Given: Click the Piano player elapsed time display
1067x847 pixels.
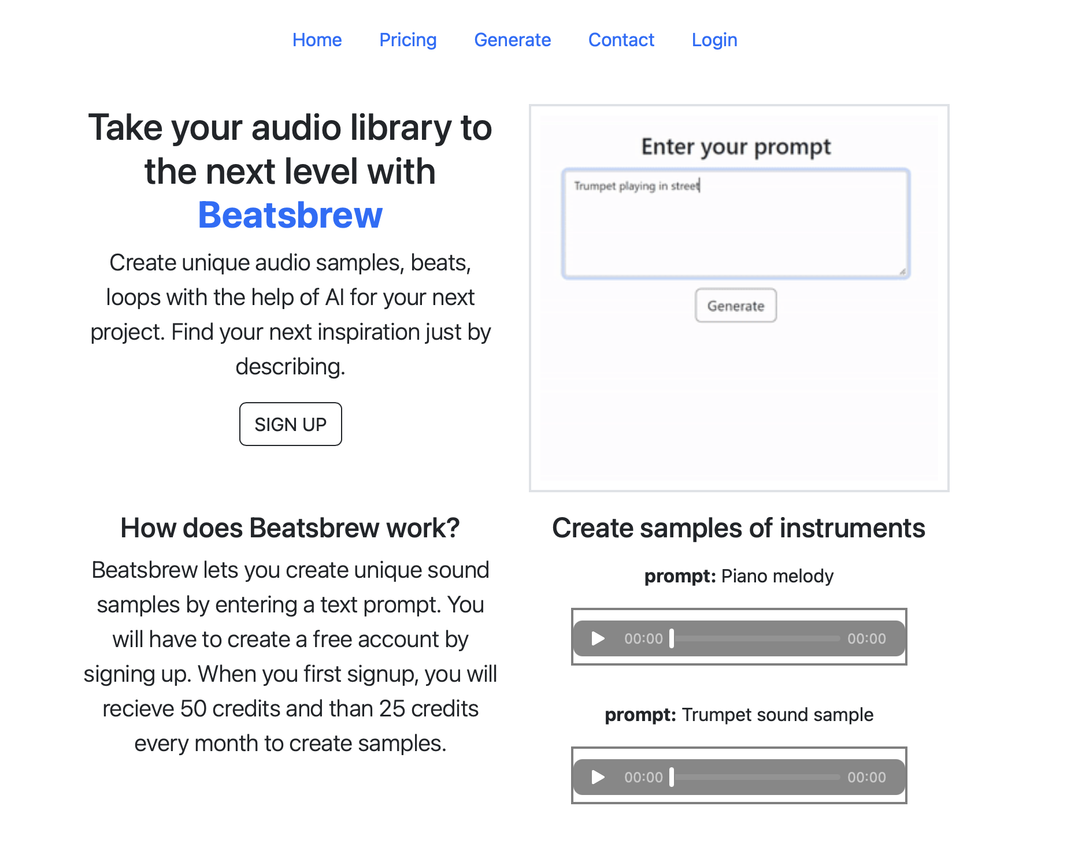Looking at the screenshot, I should 642,638.
